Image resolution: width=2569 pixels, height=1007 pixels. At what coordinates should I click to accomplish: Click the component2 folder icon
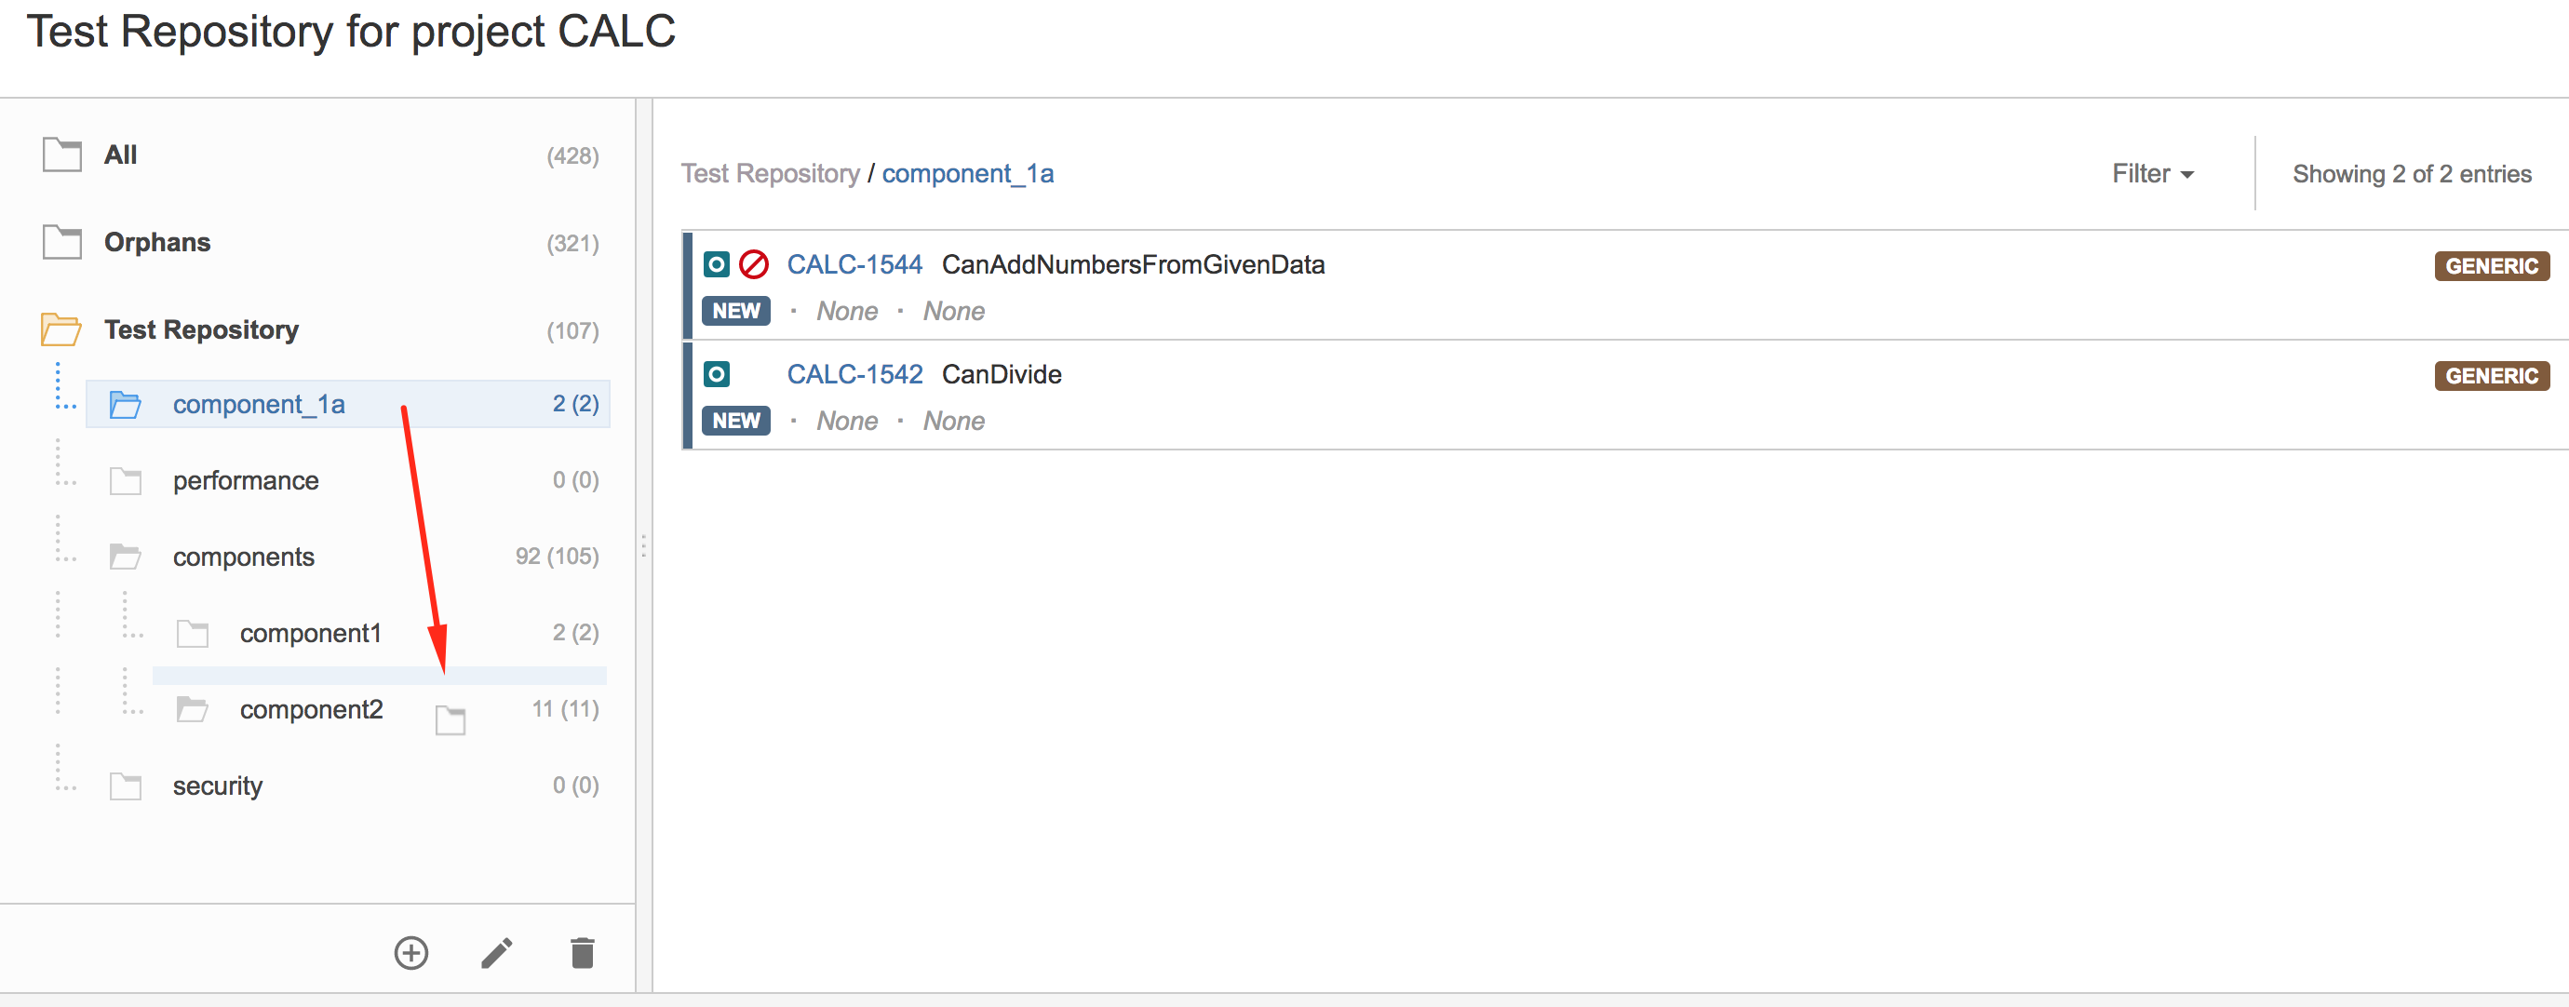click(192, 709)
